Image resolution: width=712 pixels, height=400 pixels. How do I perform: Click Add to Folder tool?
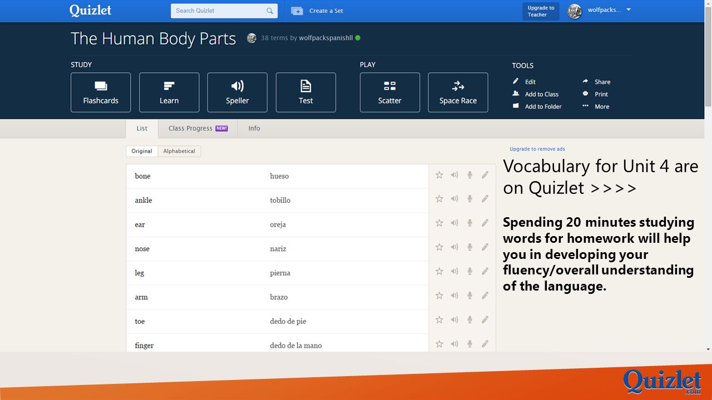coord(537,106)
